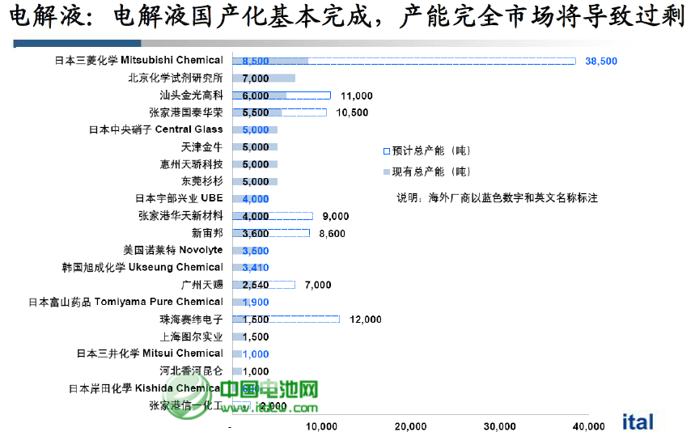The image size is (695, 432).
Task: Click the 20,000 x-axis tick label
Action: [410, 426]
